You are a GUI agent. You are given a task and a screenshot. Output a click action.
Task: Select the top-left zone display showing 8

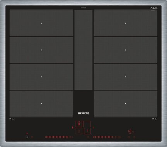click(79, 124)
